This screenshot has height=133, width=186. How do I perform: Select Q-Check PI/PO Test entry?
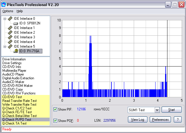[26, 120]
